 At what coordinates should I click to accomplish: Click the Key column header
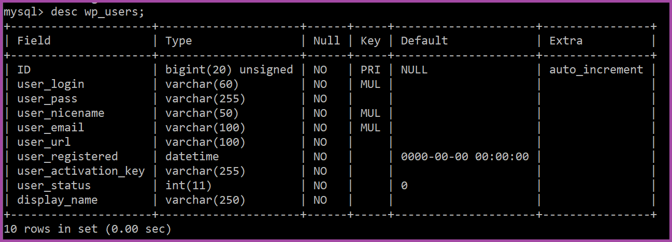pos(370,41)
